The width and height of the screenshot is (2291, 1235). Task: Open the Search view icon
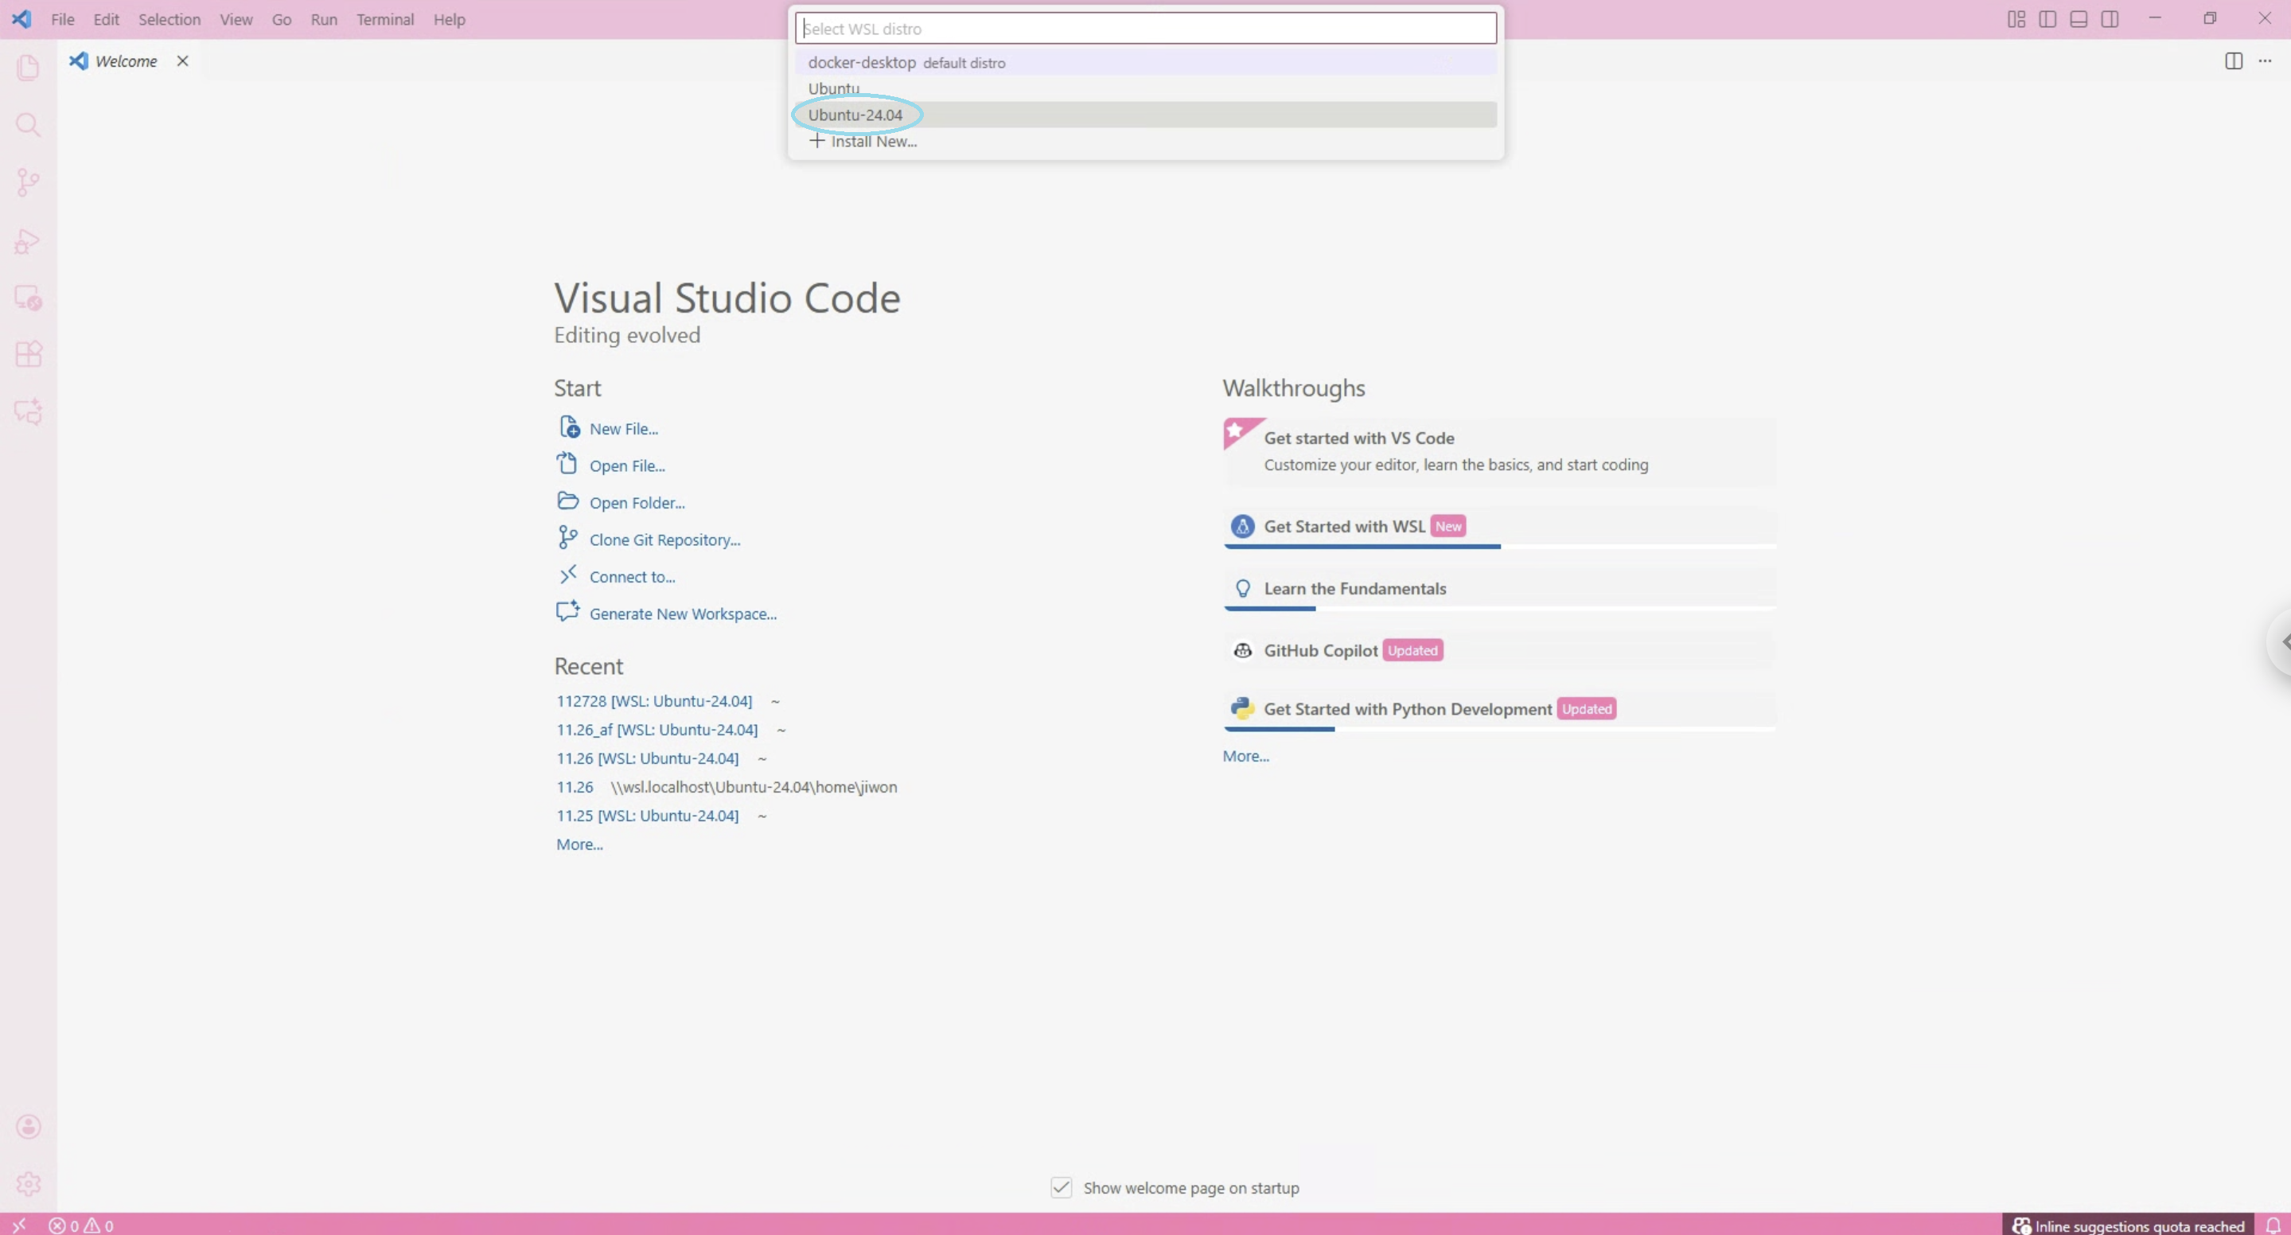[x=29, y=124]
